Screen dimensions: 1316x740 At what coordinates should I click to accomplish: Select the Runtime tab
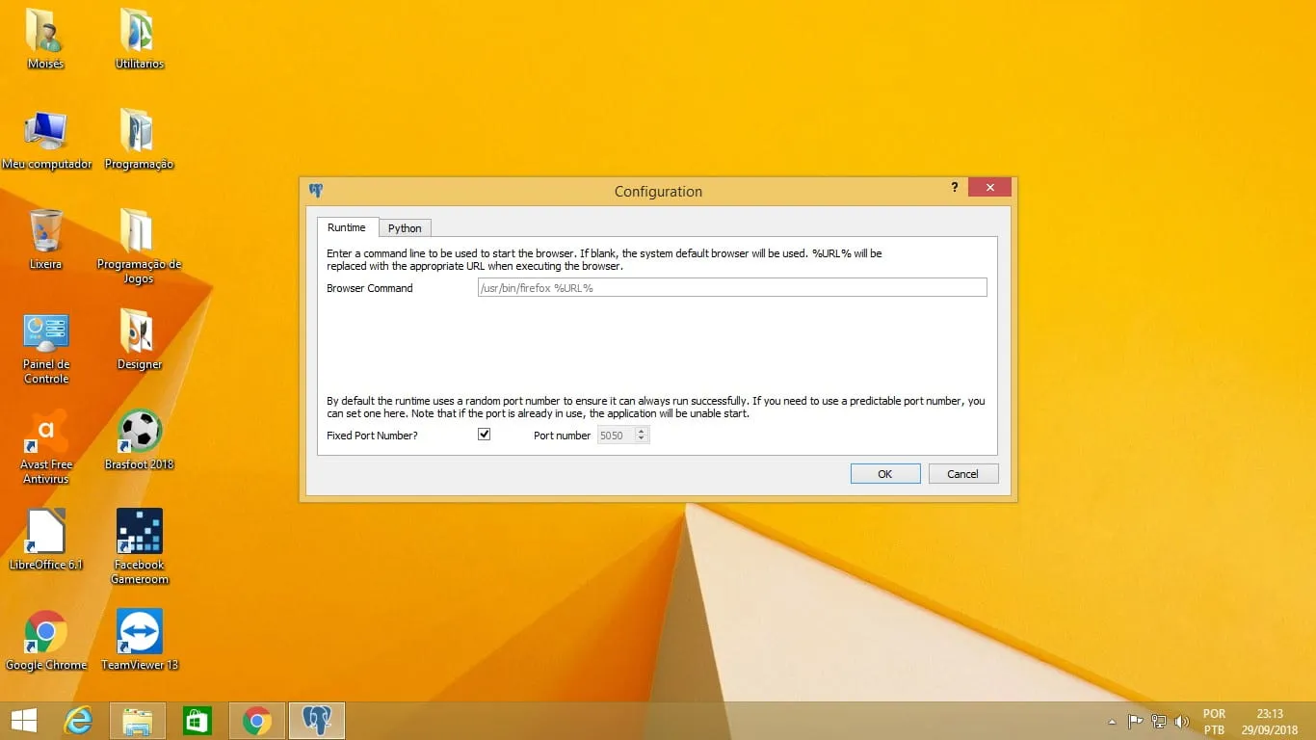(346, 227)
